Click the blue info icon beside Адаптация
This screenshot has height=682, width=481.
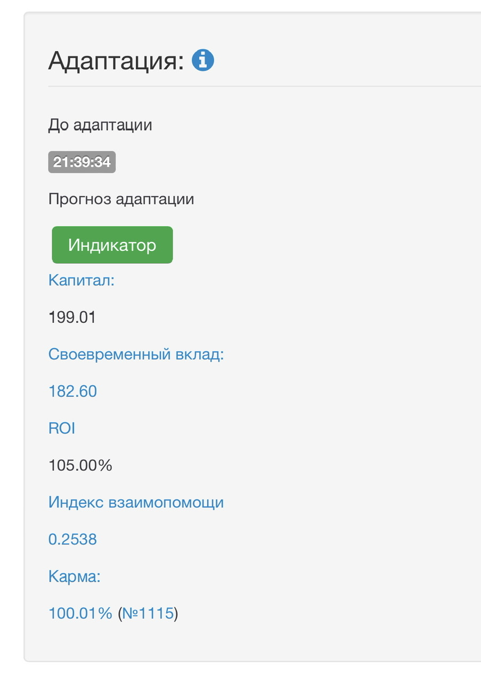tap(203, 60)
